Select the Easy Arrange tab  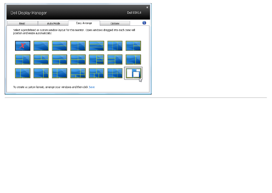click(x=84, y=23)
